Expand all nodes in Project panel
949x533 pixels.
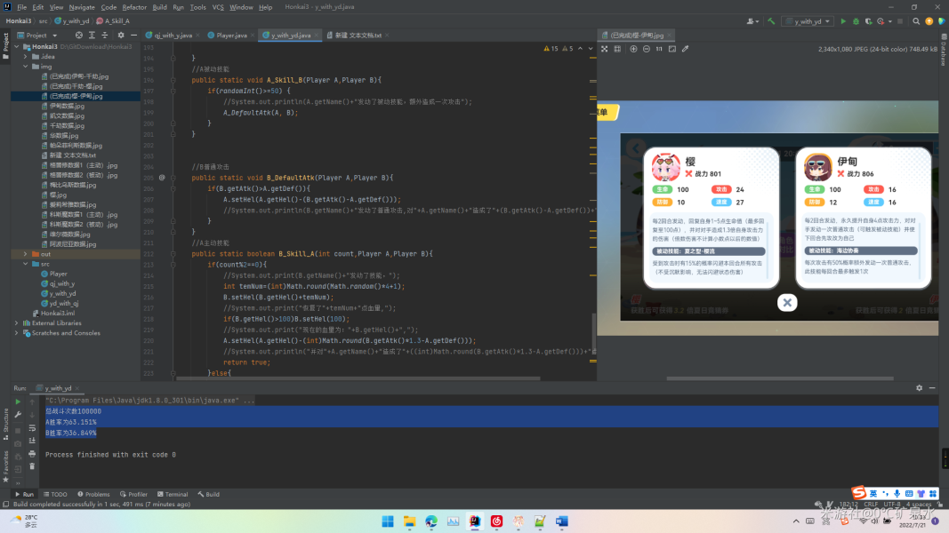click(x=92, y=35)
